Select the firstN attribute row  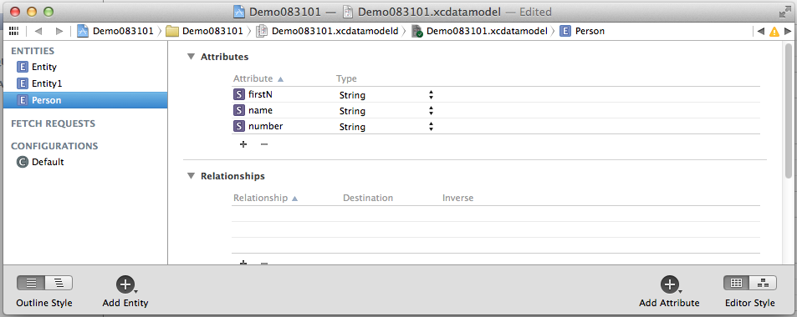(496, 95)
